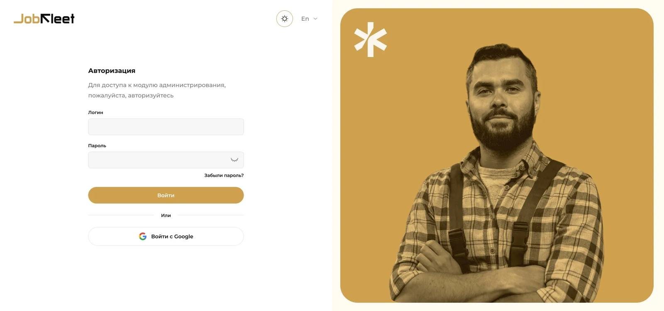The image size is (664, 311).
Task: Click the Или divider text
Action: [x=166, y=215]
